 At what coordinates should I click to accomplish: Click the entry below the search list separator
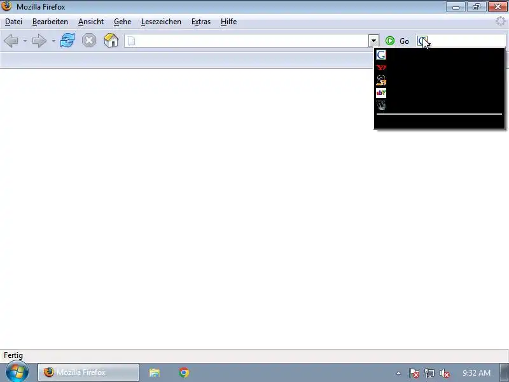pos(440,122)
